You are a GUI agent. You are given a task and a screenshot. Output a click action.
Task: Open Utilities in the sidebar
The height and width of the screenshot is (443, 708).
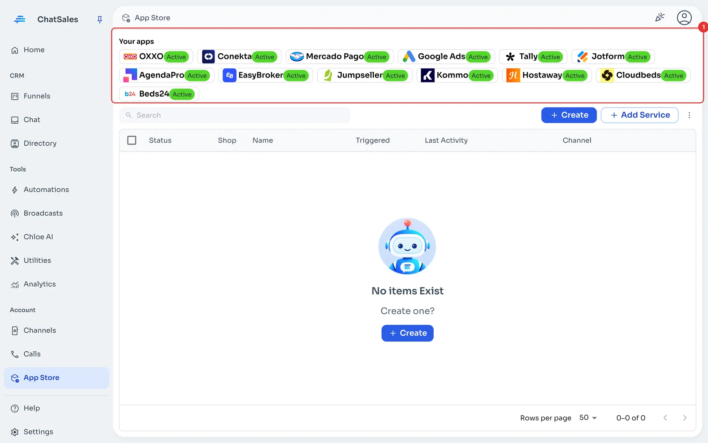tap(57, 260)
